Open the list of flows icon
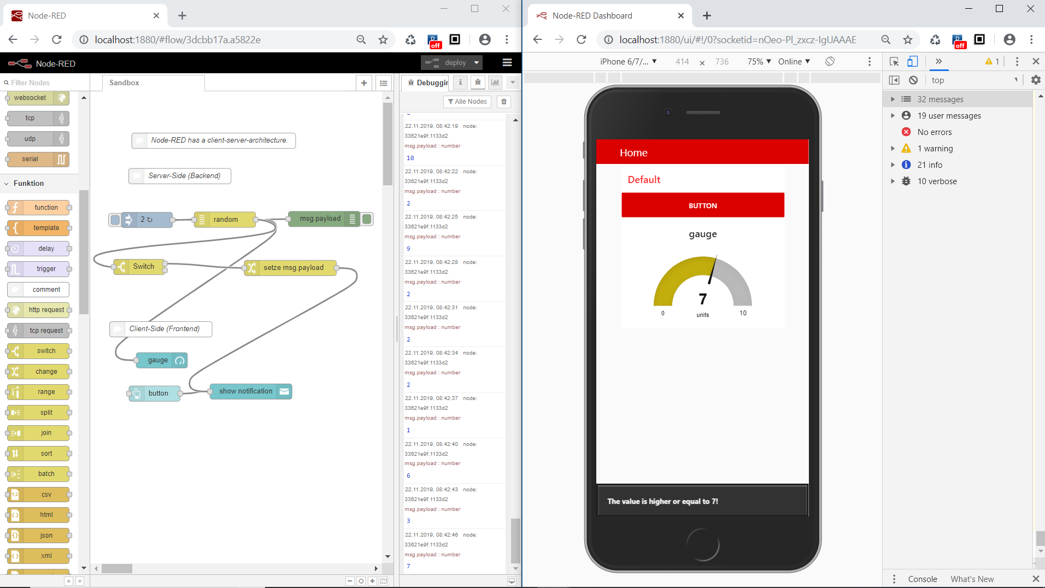Image resolution: width=1045 pixels, height=588 pixels. tap(384, 83)
